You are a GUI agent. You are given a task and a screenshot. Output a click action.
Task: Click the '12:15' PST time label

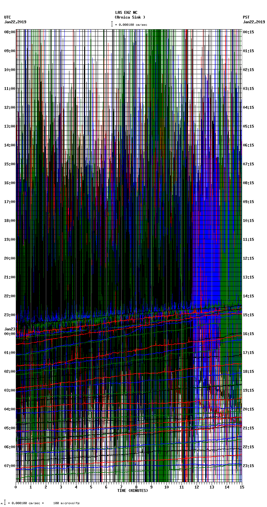coord(248,258)
